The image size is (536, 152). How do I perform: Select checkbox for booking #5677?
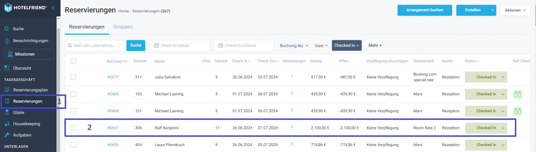click(x=73, y=77)
